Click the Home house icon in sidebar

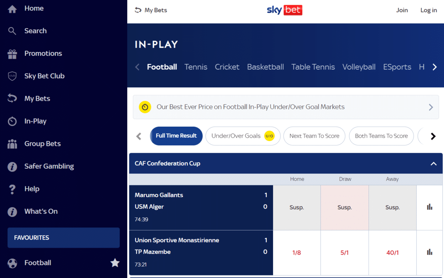[12, 9]
